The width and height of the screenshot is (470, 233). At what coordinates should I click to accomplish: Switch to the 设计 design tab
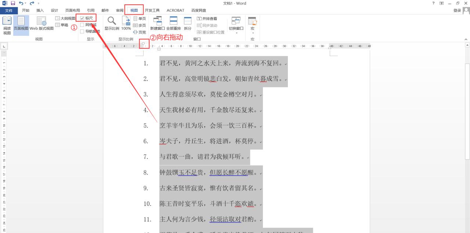54,10
